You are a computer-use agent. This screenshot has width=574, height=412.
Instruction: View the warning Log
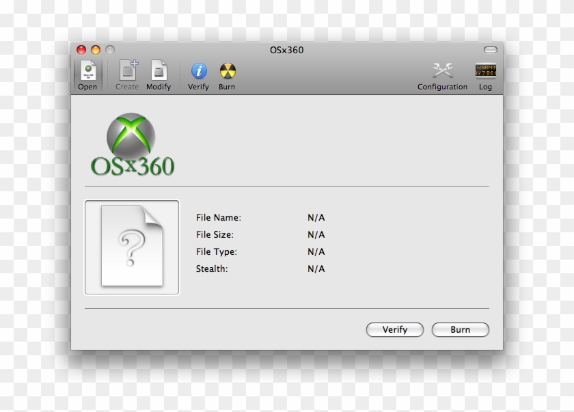[486, 71]
